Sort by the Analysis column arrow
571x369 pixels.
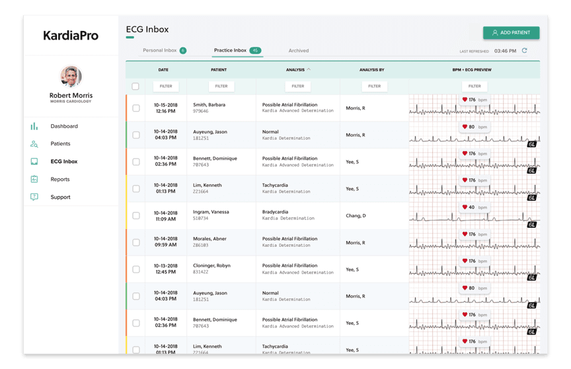tap(309, 69)
